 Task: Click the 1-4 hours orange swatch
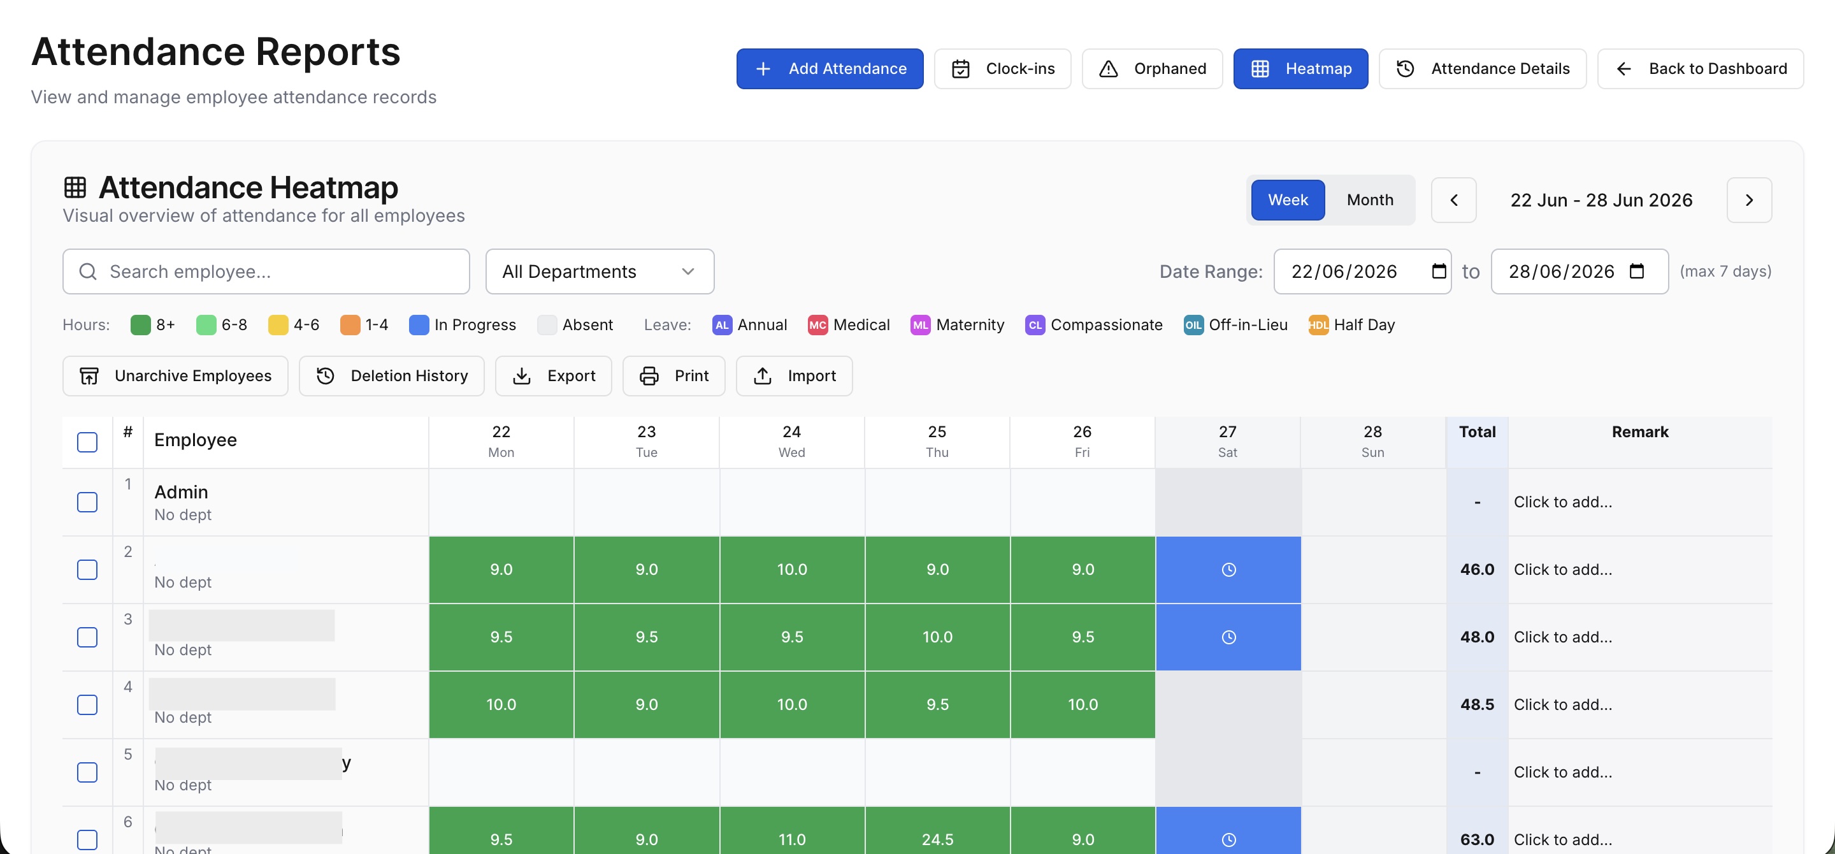[350, 325]
